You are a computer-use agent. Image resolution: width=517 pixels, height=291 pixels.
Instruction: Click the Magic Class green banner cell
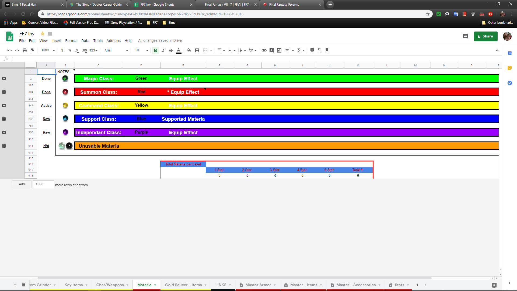click(99, 79)
